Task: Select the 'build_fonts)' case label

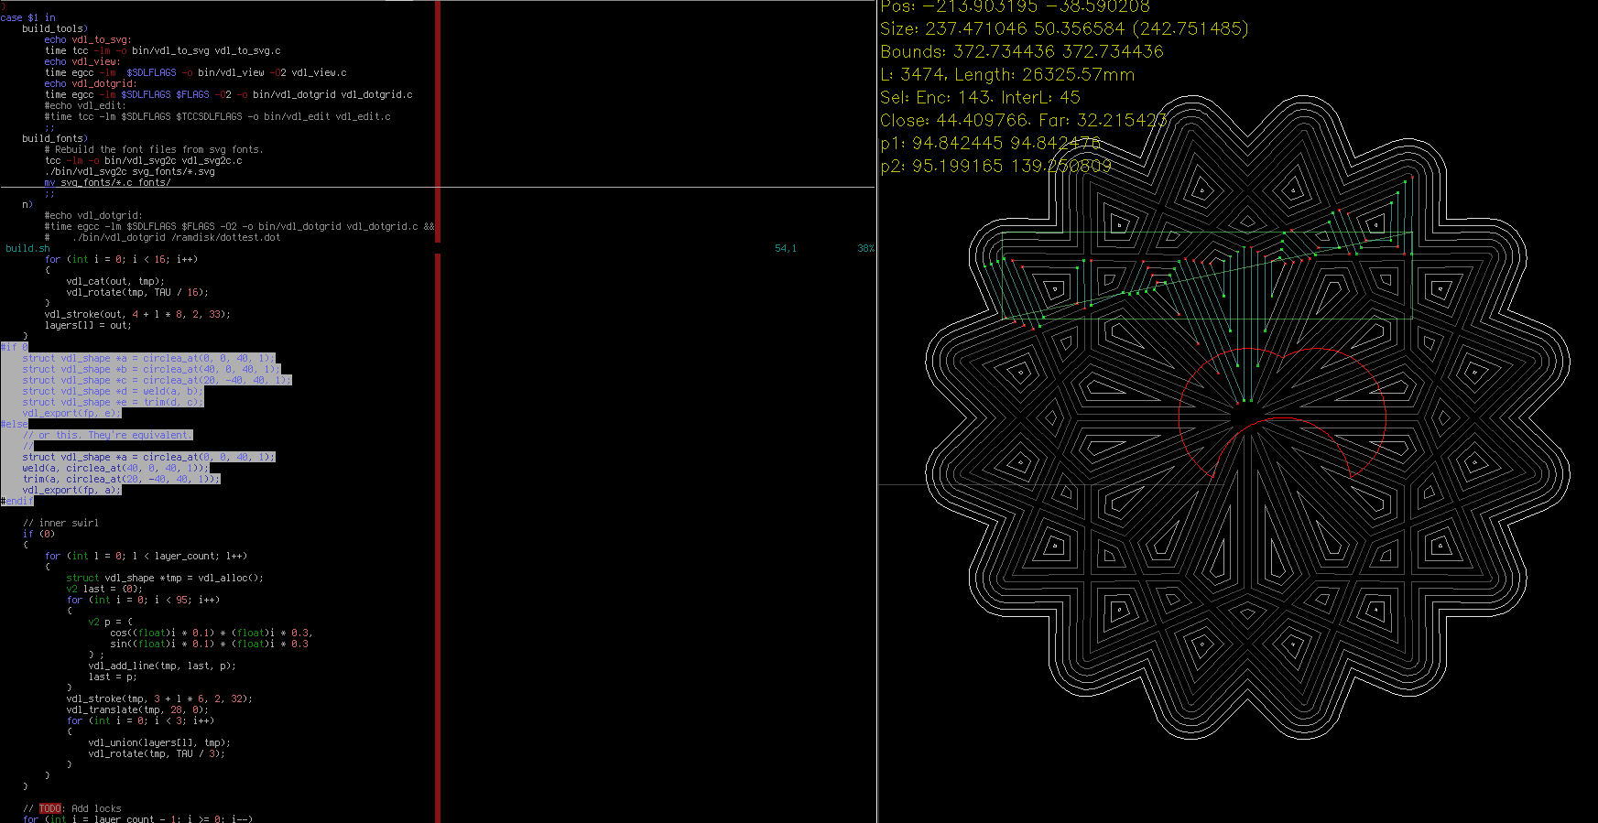Action: [55, 138]
